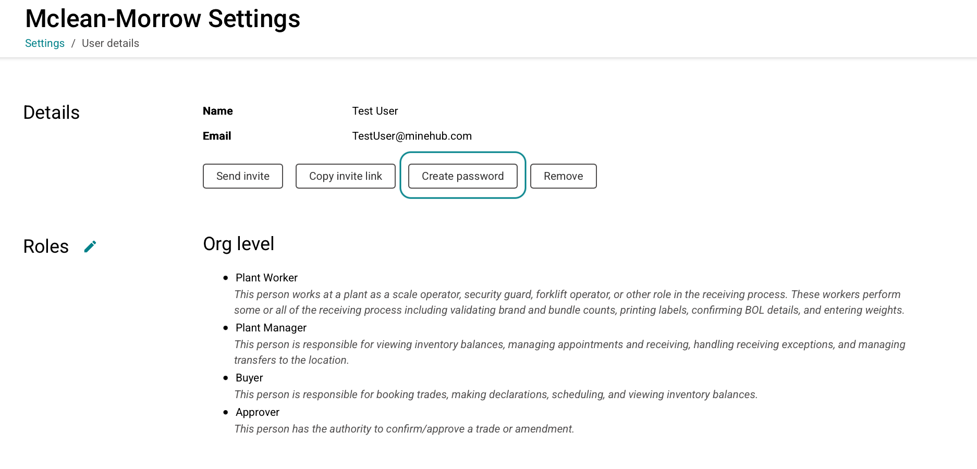Click Copy invite link button
The width and height of the screenshot is (977, 469).
pyautogui.click(x=346, y=176)
